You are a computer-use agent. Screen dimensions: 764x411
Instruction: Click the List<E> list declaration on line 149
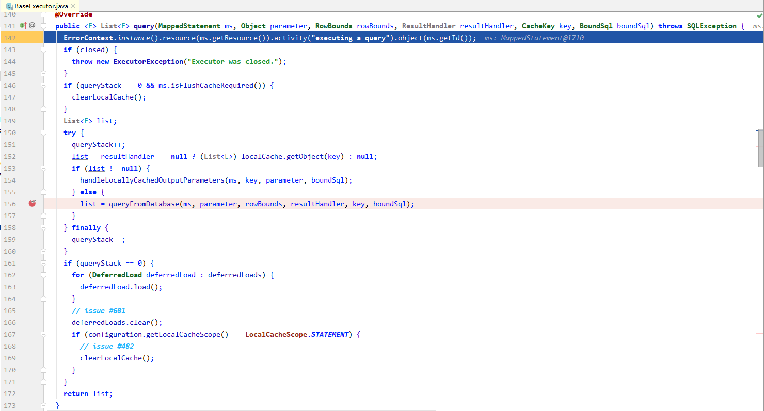coord(90,121)
